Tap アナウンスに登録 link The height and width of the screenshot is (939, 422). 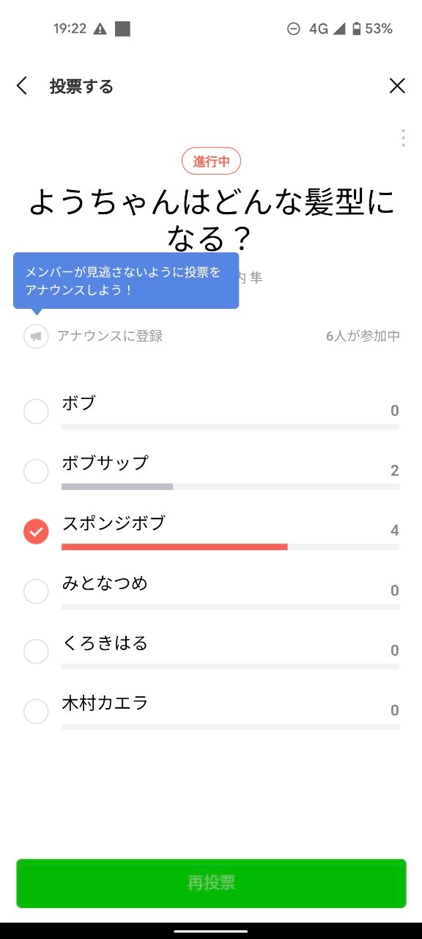click(x=110, y=336)
